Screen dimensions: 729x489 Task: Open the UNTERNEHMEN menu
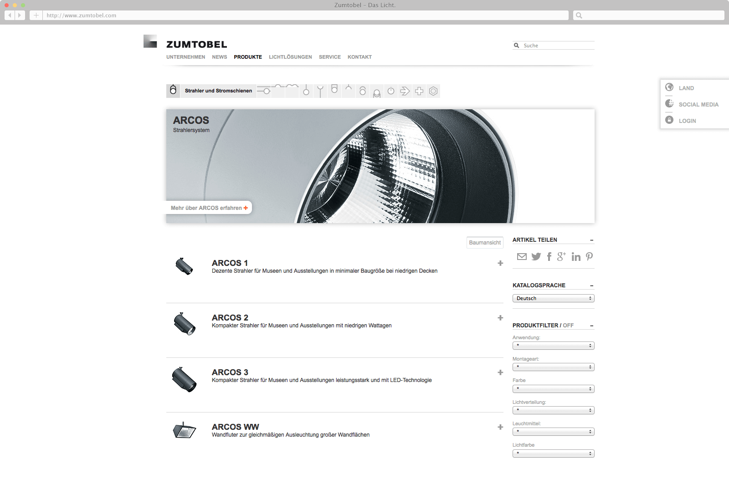[x=185, y=57]
